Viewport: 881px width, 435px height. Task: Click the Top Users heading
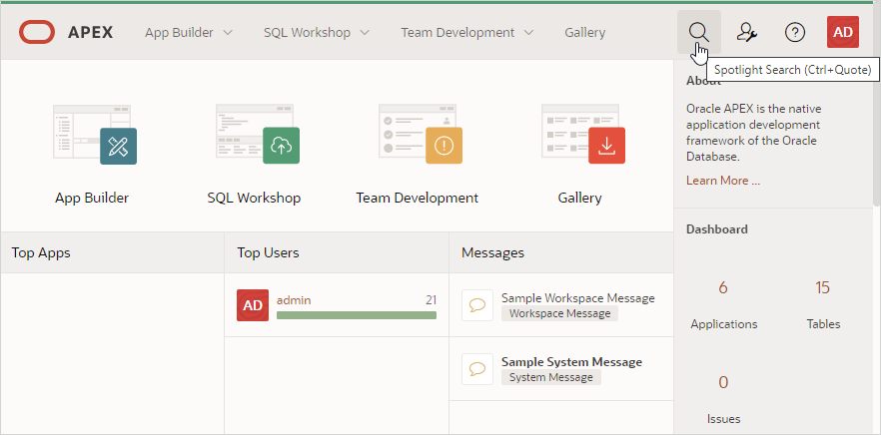click(268, 252)
